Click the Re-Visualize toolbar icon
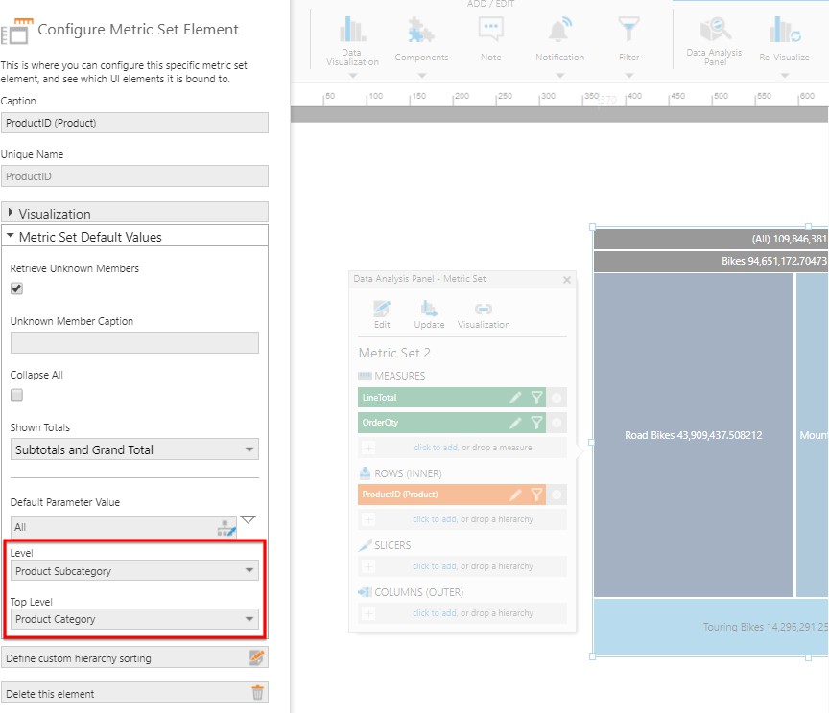 [784, 31]
